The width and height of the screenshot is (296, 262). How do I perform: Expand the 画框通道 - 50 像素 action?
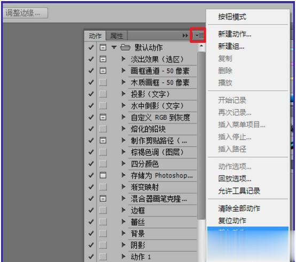tap(123, 71)
